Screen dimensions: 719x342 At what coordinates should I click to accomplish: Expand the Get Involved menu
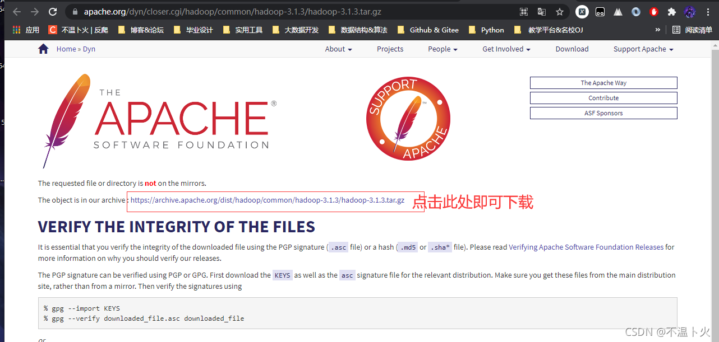tap(506, 49)
